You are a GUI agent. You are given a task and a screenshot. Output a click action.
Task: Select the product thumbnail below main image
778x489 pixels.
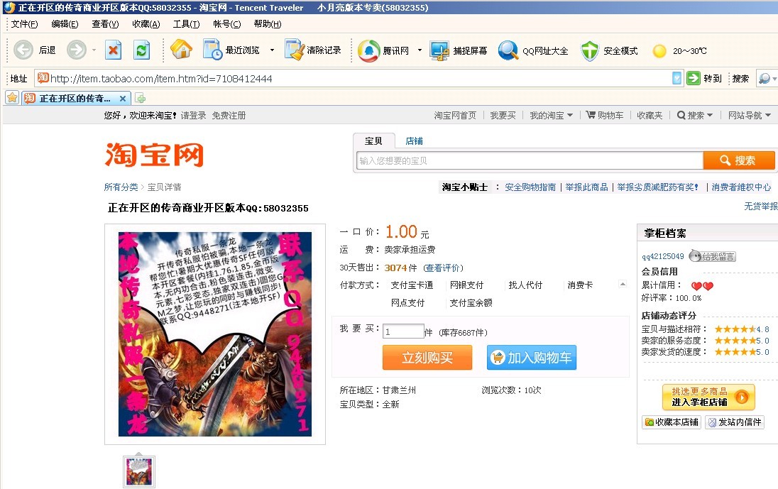coord(139,472)
